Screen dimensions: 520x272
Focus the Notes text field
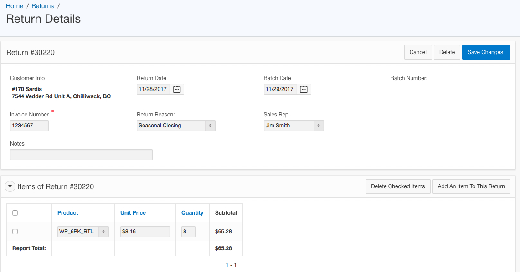[81, 155]
